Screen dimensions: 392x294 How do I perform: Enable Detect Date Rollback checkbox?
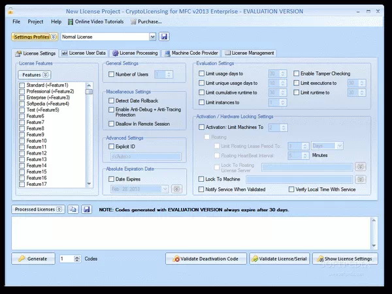point(111,100)
